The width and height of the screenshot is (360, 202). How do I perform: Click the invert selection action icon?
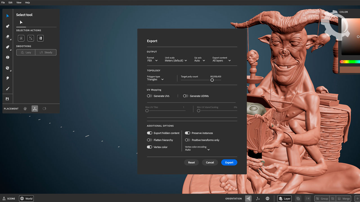point(40,38)
